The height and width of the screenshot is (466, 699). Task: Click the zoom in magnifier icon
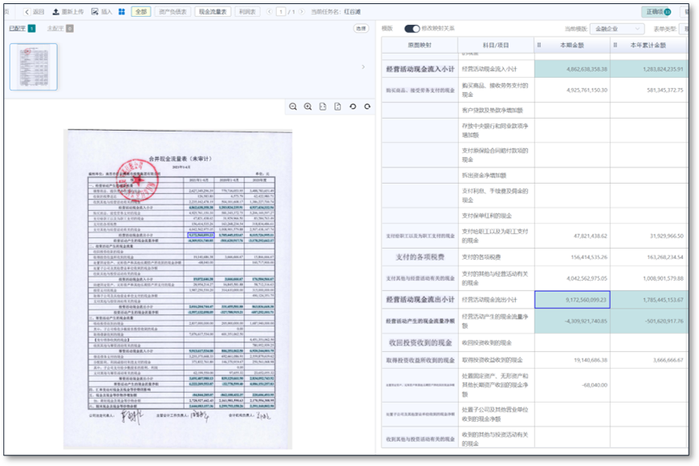[307, 107]
